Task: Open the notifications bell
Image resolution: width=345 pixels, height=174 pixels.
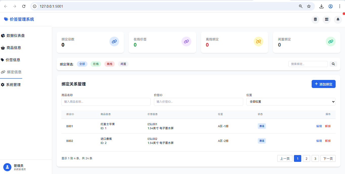Action: [338, 19]
